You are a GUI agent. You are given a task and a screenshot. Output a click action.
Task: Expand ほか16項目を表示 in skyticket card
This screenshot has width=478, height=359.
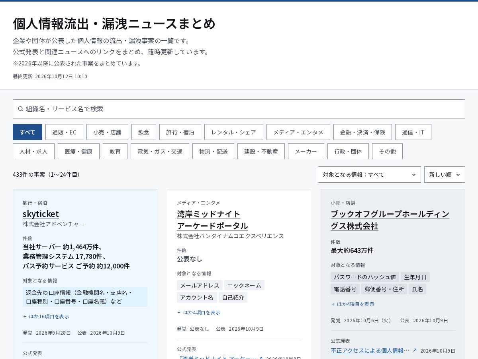click(46, 316)
